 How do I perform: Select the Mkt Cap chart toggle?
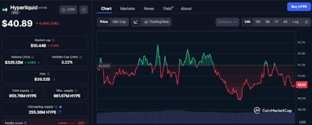[119, 22]
